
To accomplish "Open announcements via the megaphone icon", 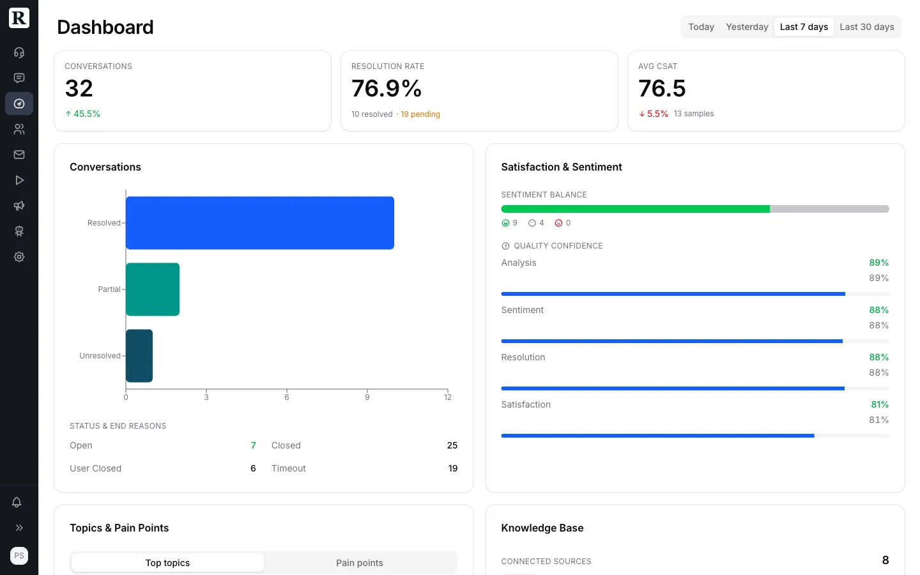I will pos(19,206).
